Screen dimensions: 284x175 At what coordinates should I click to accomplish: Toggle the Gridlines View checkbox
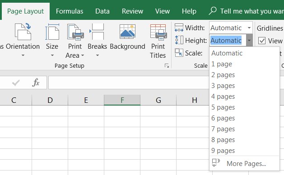click(x=262, y=41)
